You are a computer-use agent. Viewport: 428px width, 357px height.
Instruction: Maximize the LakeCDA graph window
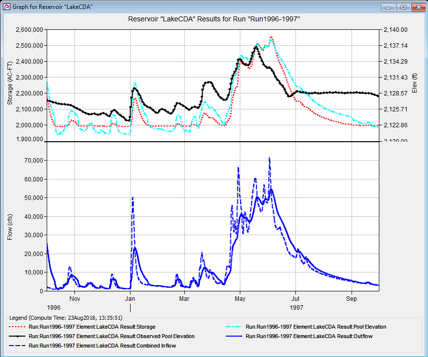click(403, 7)
